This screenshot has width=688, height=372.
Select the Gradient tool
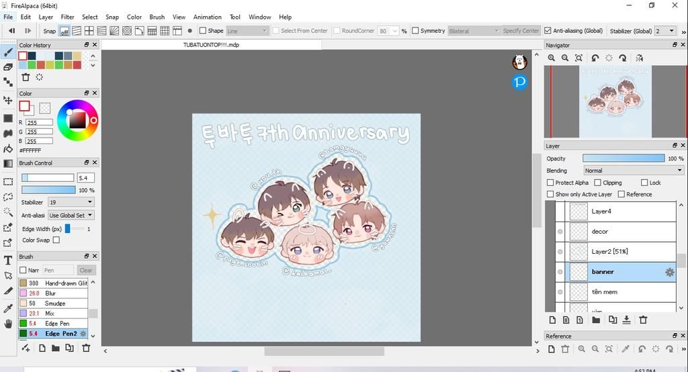8,164
